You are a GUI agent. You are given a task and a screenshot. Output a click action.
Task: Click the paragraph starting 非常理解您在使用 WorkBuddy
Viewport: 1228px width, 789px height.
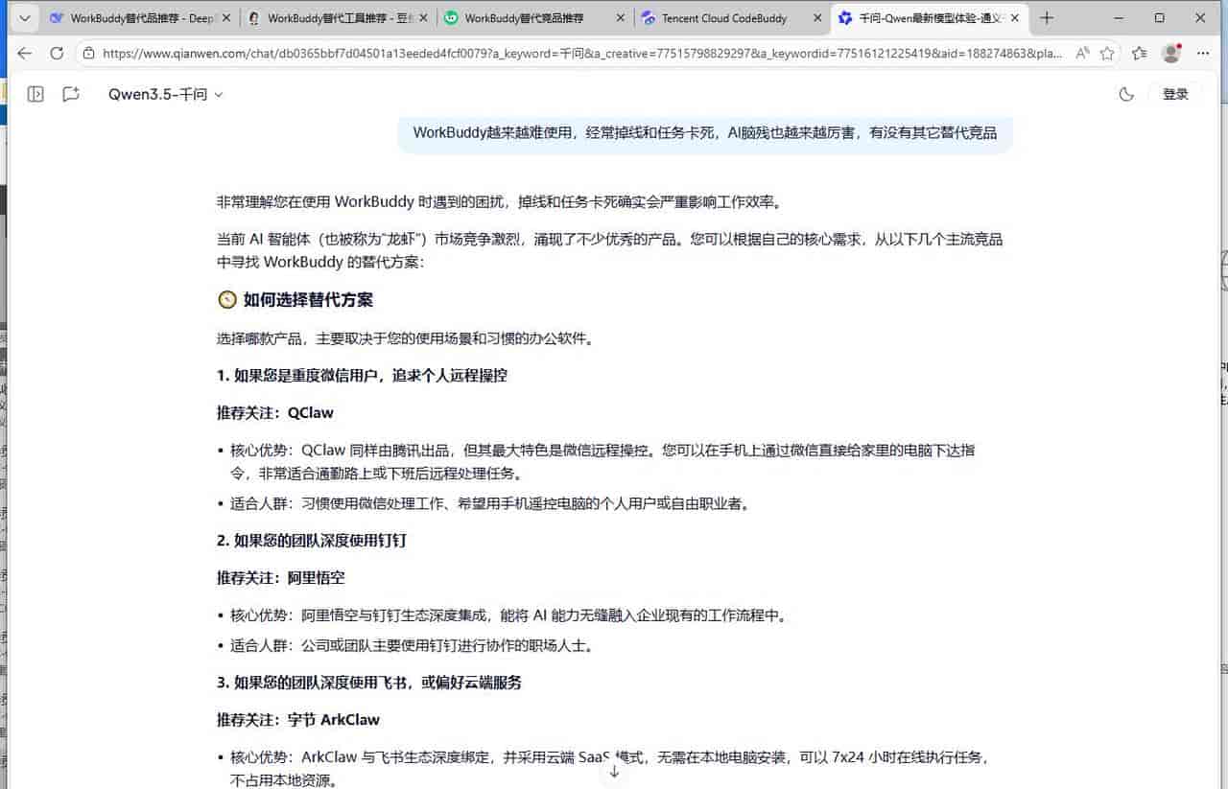pos(500,202)
